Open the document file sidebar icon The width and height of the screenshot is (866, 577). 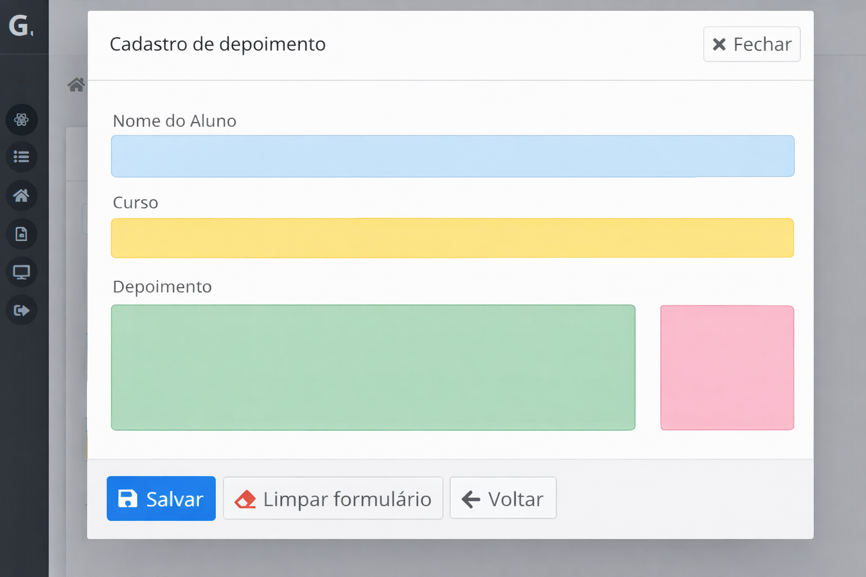[21, 234]
